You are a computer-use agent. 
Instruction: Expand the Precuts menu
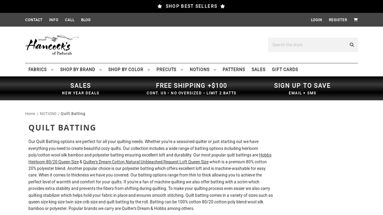pos(169,70)
